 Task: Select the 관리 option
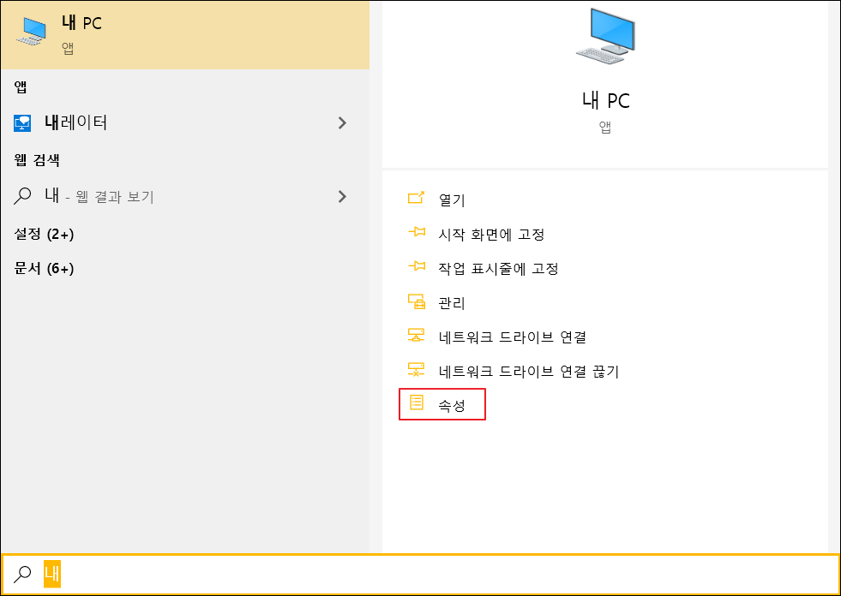(x=452, y=303)
